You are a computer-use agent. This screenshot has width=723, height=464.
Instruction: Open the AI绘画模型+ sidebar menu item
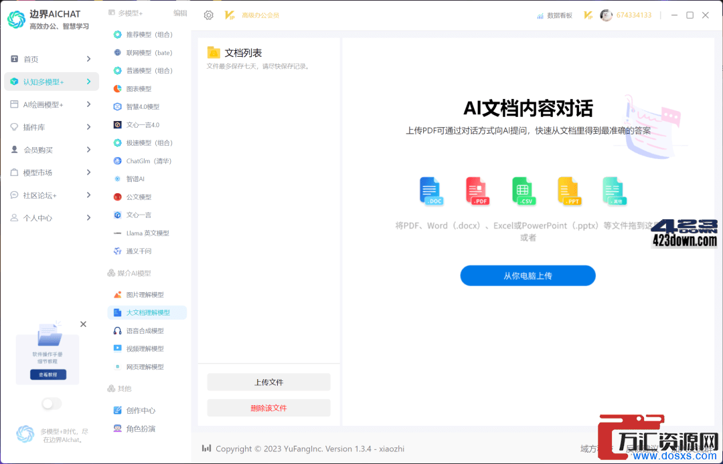pos(51,104)
